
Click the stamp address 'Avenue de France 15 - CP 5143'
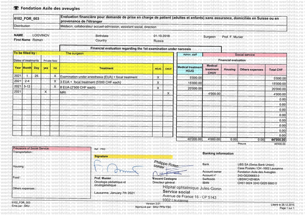pos(189,197)
